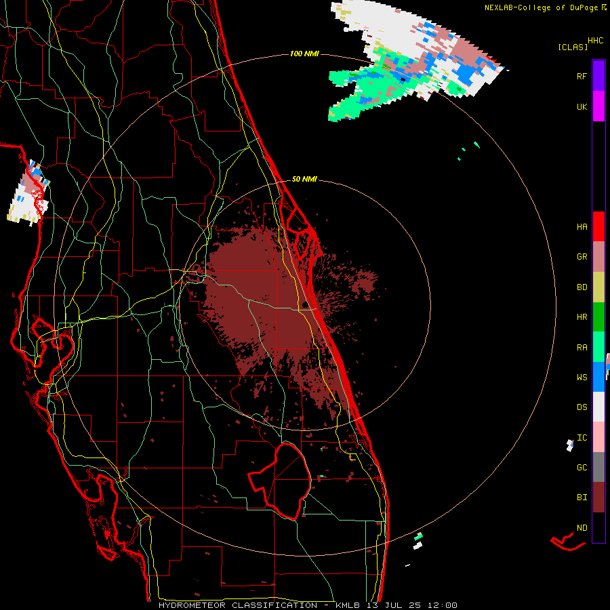The image size is (610, 610).
Task: Select the brown BI legend swatch
Action: click(x=598, y=497)
